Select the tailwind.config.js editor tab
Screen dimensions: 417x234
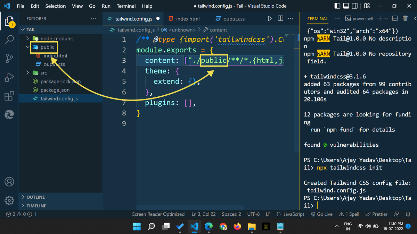click(x=134, y=19)
